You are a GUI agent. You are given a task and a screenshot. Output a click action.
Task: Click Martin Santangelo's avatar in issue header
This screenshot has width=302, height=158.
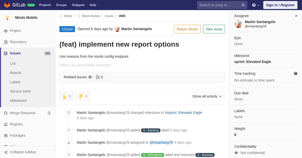117,29
